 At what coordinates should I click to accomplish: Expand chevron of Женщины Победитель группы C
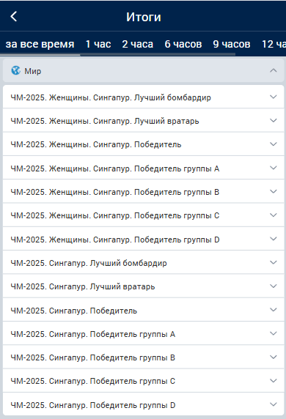click(x=273, y=215)
